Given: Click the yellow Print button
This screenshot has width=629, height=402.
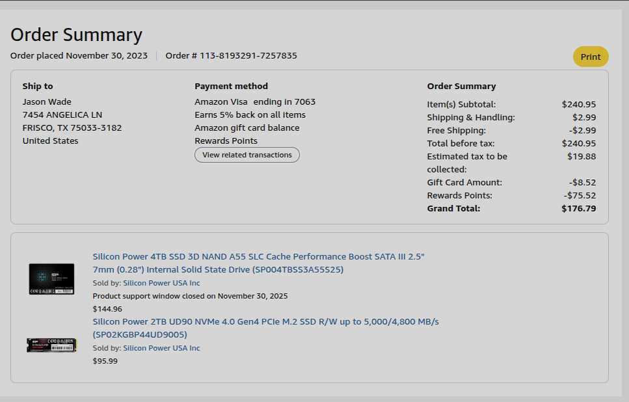Looking at the screenshot, I should pos(590,57).
